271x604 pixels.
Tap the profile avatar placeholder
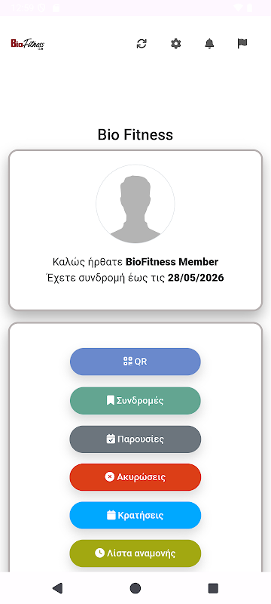click(135, 204)
